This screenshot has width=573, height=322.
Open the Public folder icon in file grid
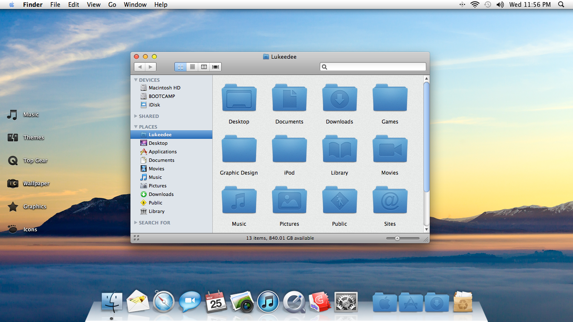point(339,200)
